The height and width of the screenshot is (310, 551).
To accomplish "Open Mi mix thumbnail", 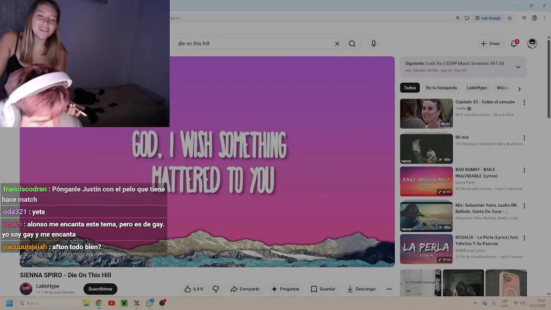I will click(426, 149).
